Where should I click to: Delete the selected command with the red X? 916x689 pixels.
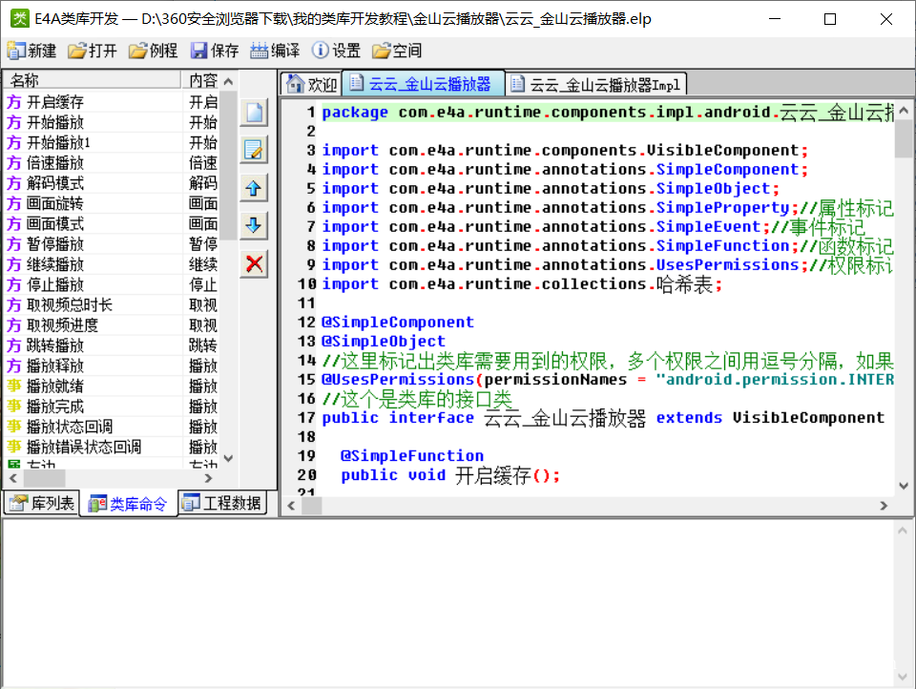tap(254, 264)
